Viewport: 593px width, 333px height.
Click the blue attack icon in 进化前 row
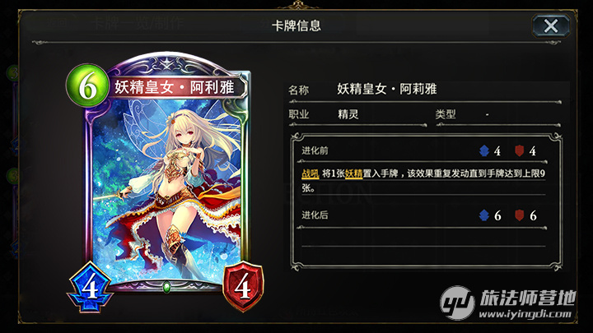[x=484, y=150]
